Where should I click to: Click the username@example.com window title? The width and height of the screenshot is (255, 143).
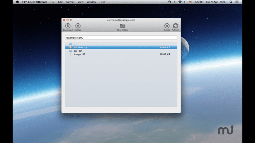click(121, 20)
